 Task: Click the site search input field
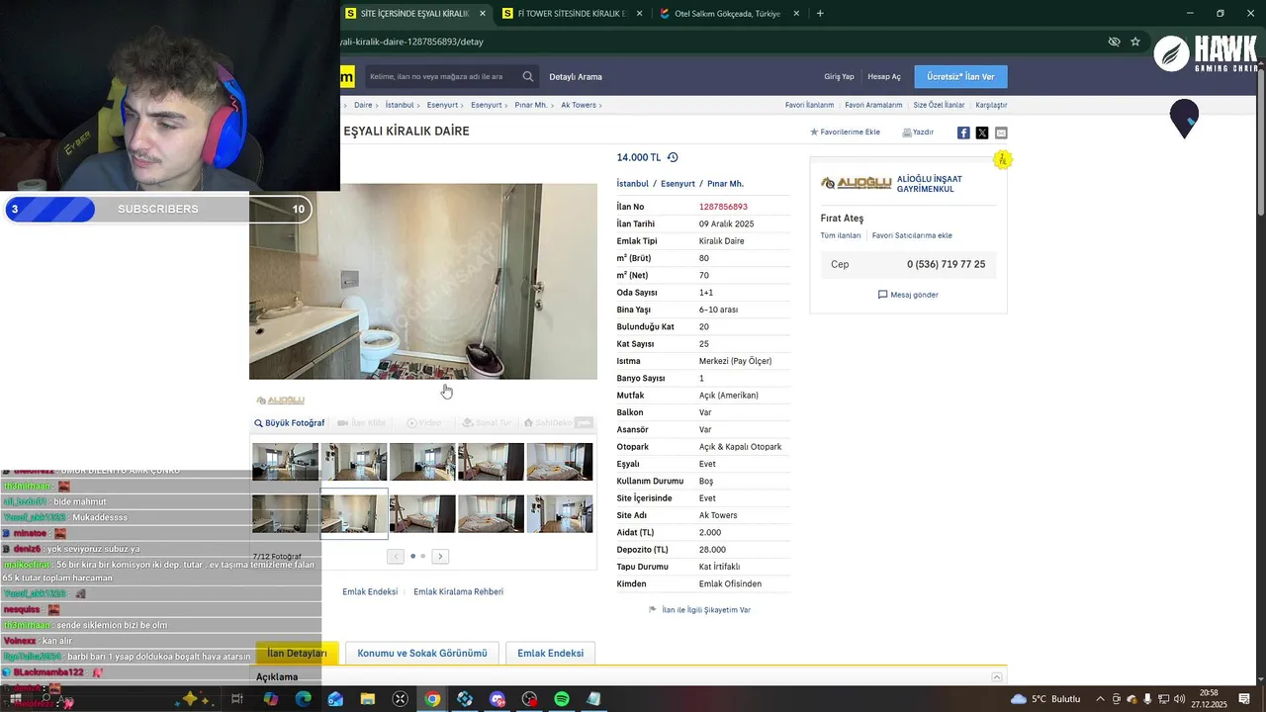(x=443, y=76)
